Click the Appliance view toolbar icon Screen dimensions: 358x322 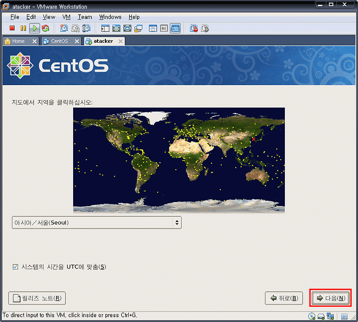coord(164,28)
